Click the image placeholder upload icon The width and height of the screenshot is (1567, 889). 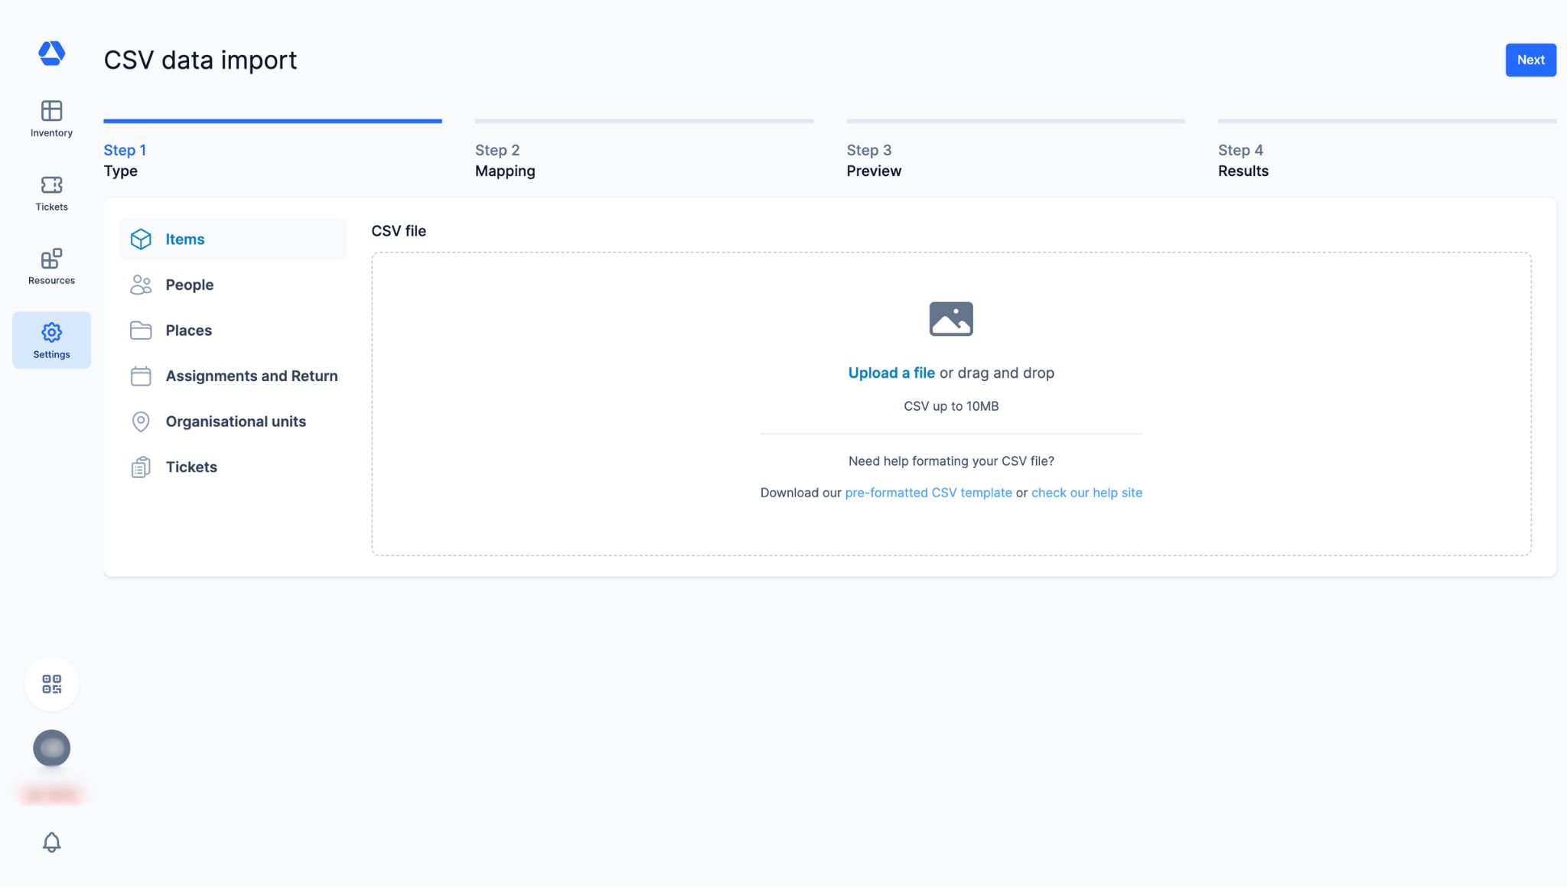point(950,319)
